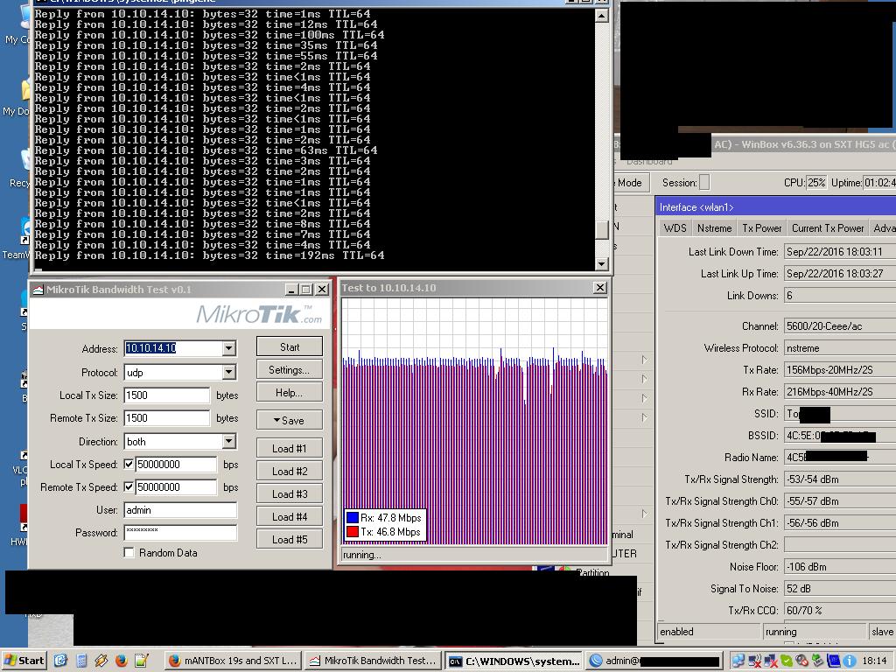Image resolution: width=896 pixels, height=672 pixels.
Task: Click the Tx Rate value 156Mbps-20MHz/2S
Action: pos(839,370)
